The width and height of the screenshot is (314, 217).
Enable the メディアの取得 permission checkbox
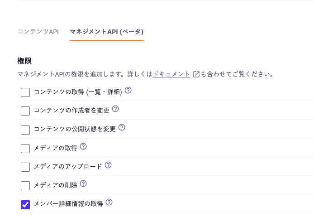coord(25,149)
